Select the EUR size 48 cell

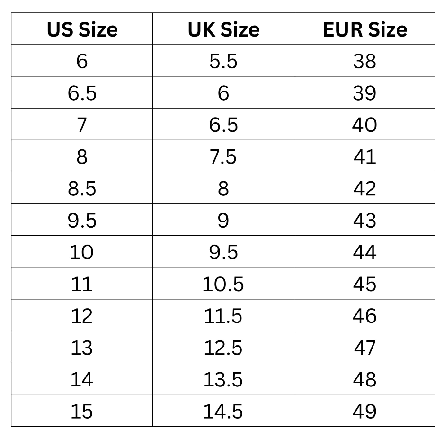(364, 379)
